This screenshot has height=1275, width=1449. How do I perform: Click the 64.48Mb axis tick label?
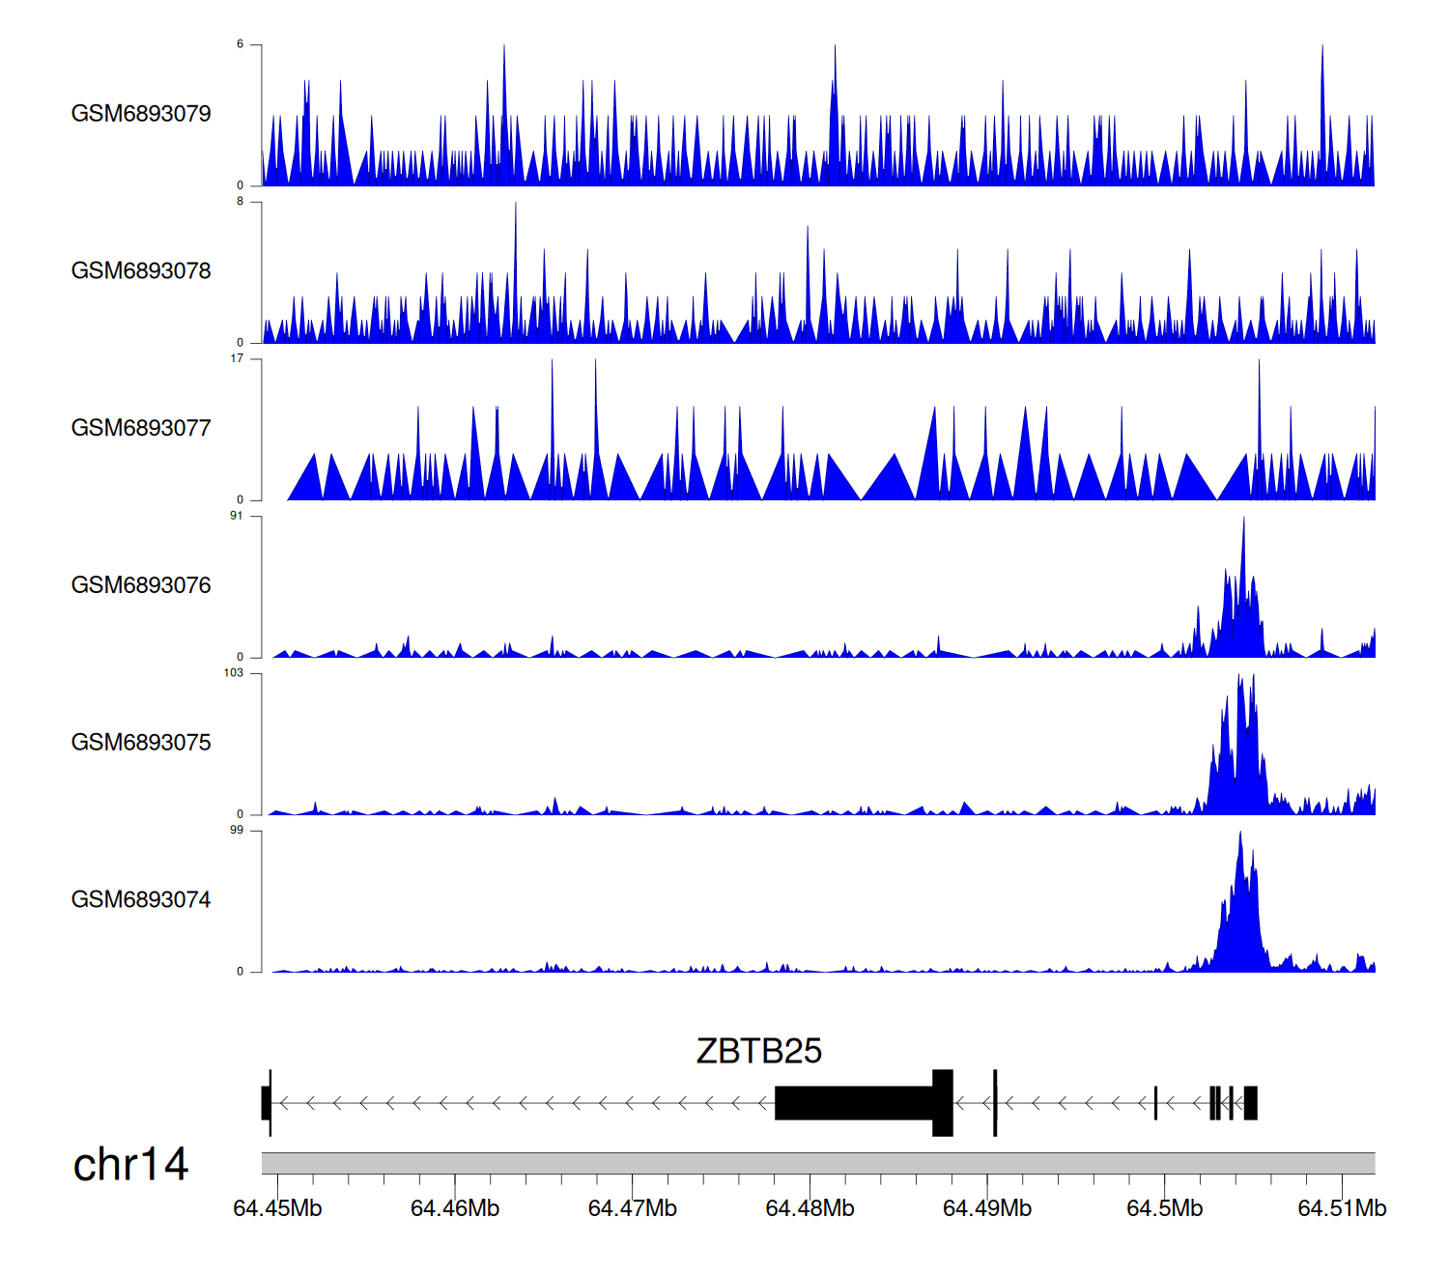(x=810, y=1208)
